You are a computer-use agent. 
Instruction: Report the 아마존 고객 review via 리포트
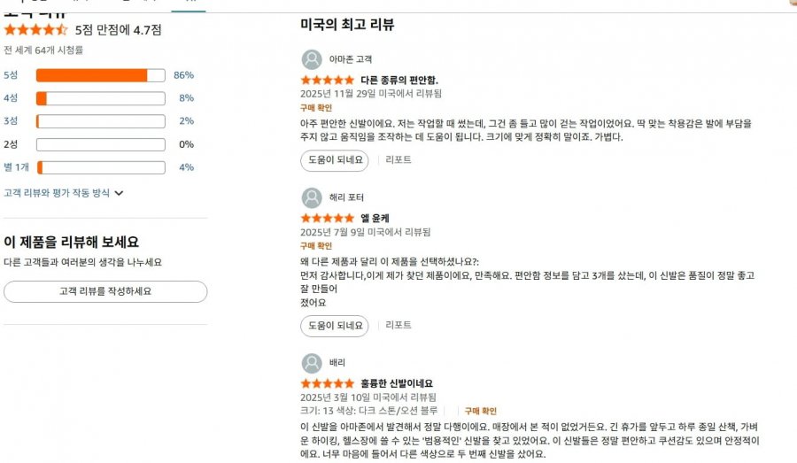pos(398,160)
